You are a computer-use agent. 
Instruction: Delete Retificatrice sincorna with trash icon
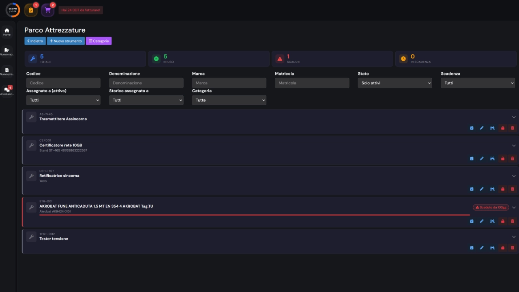pyautogui.click(x=513, y=189)
